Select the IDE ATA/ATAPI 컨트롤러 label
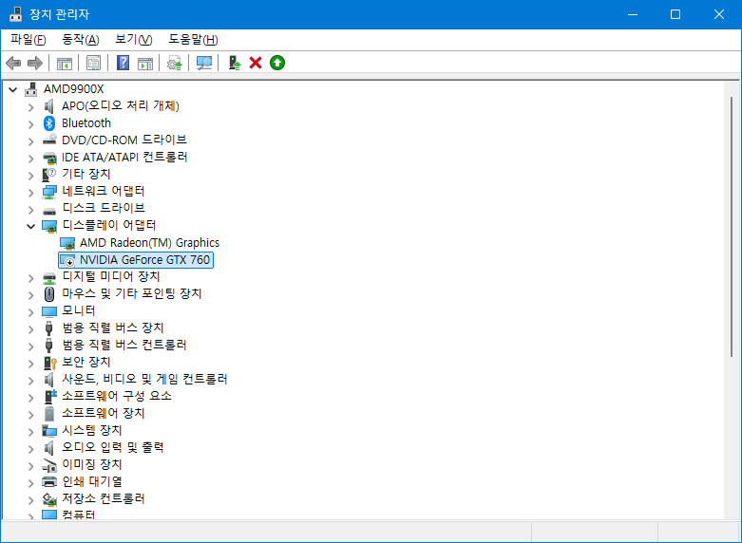This screenshot has width=742, height=543. pos(124,157)
